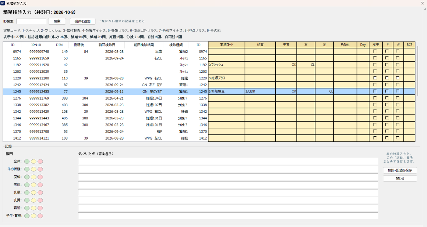
Task: Choose the yellow circle for 乳量
Action: coord(33,192)
